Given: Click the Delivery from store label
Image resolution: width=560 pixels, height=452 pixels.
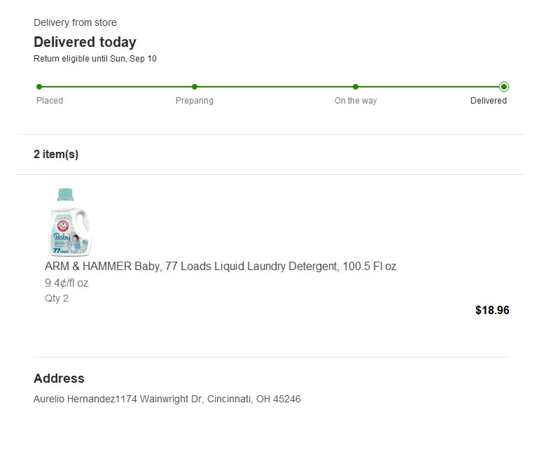Looking at the screenshot, I should point(75,22).
